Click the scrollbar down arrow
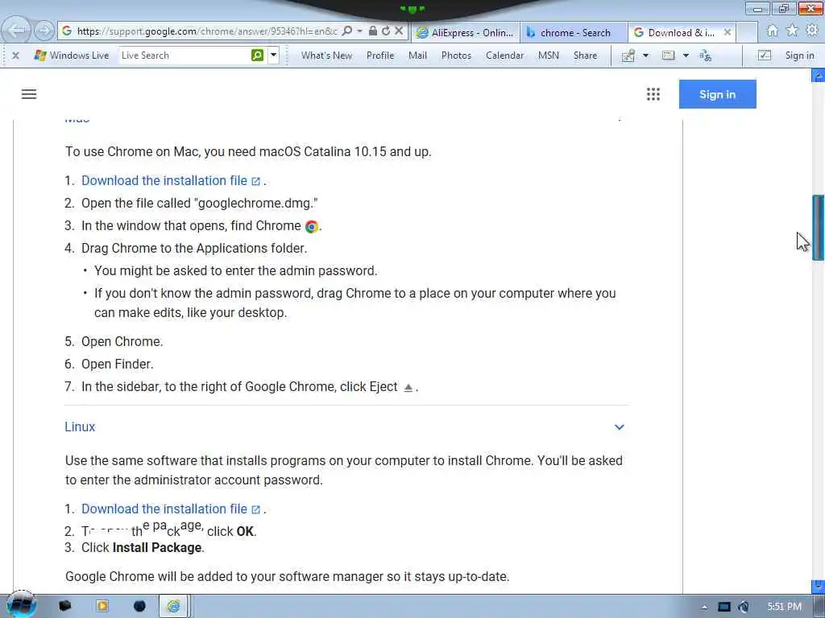825x618 pixels. [x=819, y=586]
